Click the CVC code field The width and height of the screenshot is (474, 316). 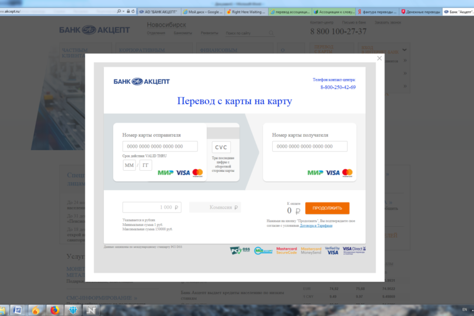pos(221,147)
